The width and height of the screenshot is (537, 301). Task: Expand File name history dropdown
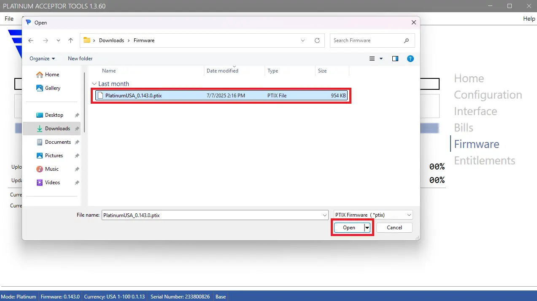[325, 215]
